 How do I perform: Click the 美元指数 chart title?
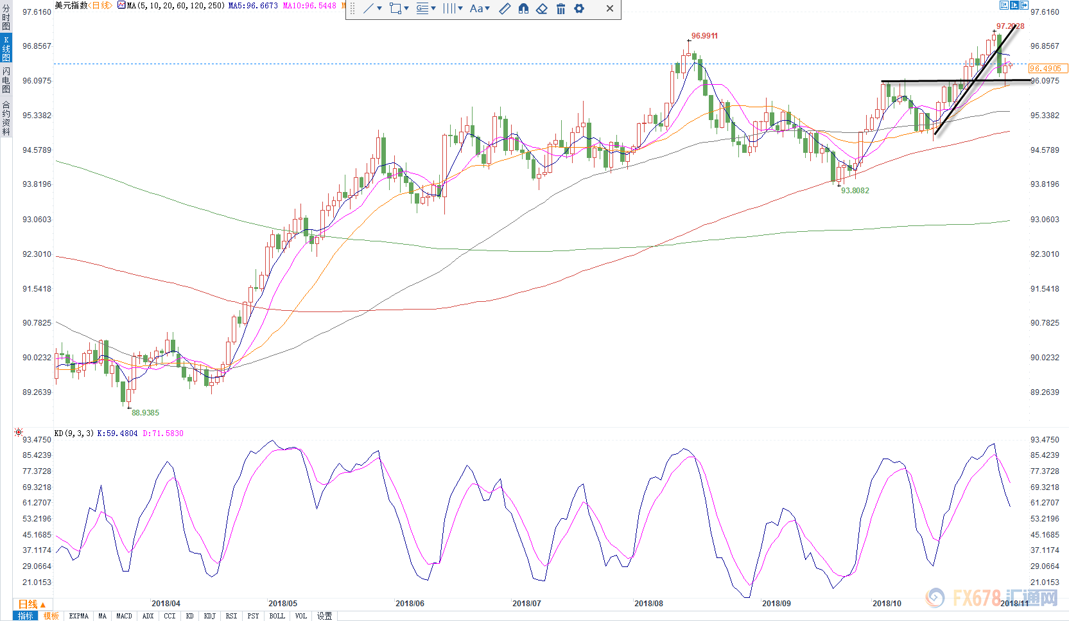pos(71,5)
